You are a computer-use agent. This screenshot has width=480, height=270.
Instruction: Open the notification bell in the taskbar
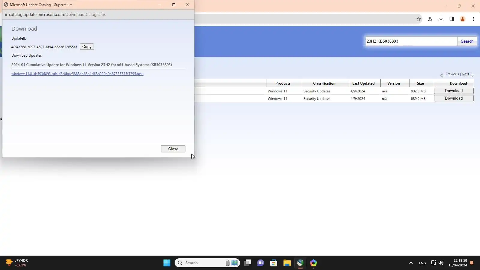click(x=472, y=263)
